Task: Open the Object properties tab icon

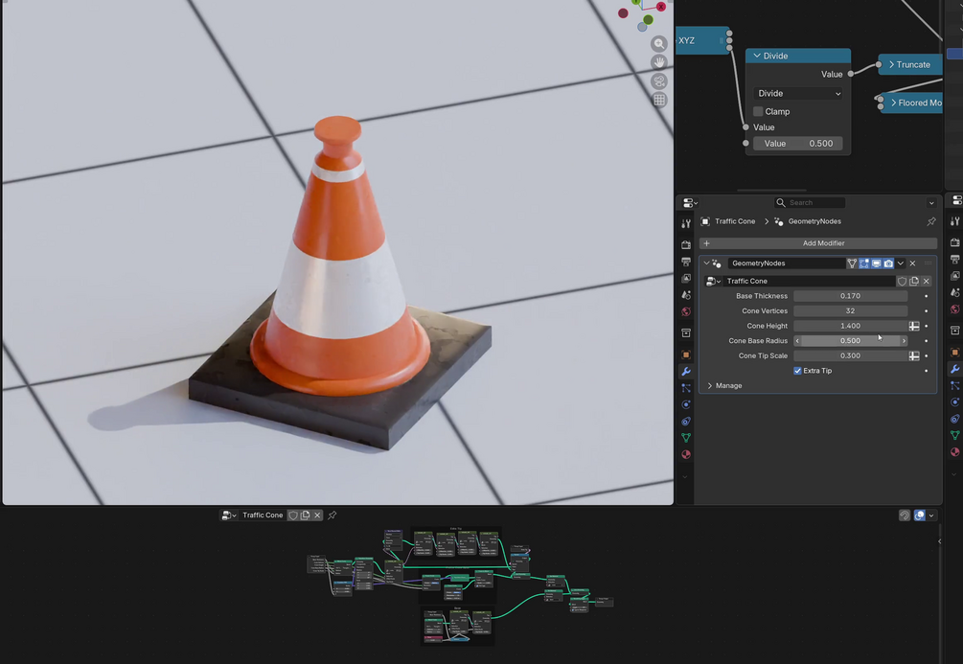Action: [x=686, y=355]
